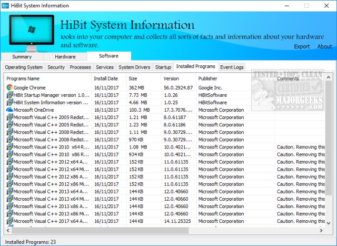
Task: Click the vertical scrollbar down arrow
Action: (x=329, y=223)
